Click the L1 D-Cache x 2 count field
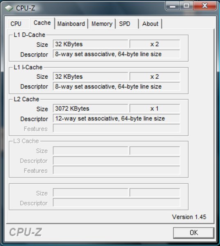The image size is (220, 246). 155,44
